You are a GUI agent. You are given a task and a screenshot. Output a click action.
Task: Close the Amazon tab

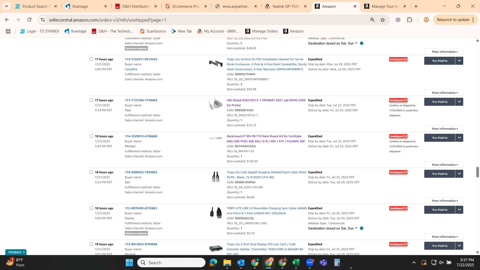(x=355, y=6)
